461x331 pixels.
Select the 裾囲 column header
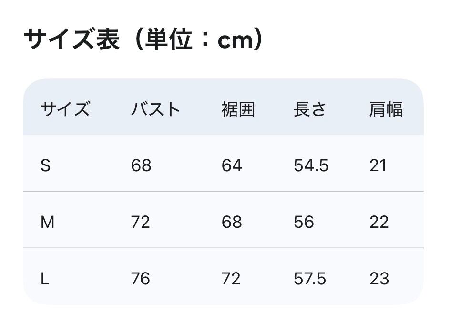(238, 109)
